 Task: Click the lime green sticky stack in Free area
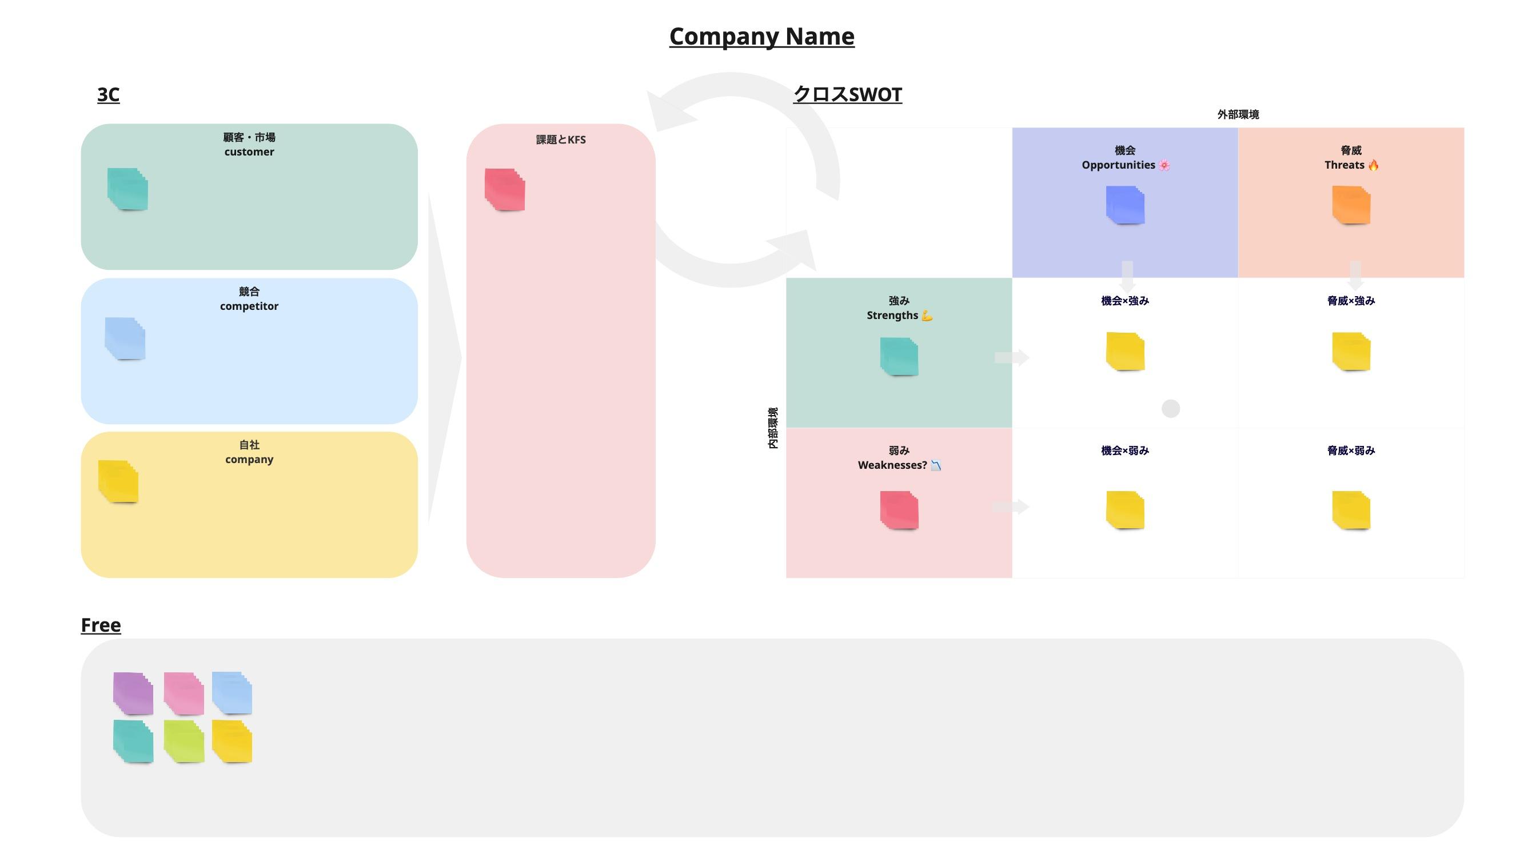pyautogui.click(x=184, y=741)
